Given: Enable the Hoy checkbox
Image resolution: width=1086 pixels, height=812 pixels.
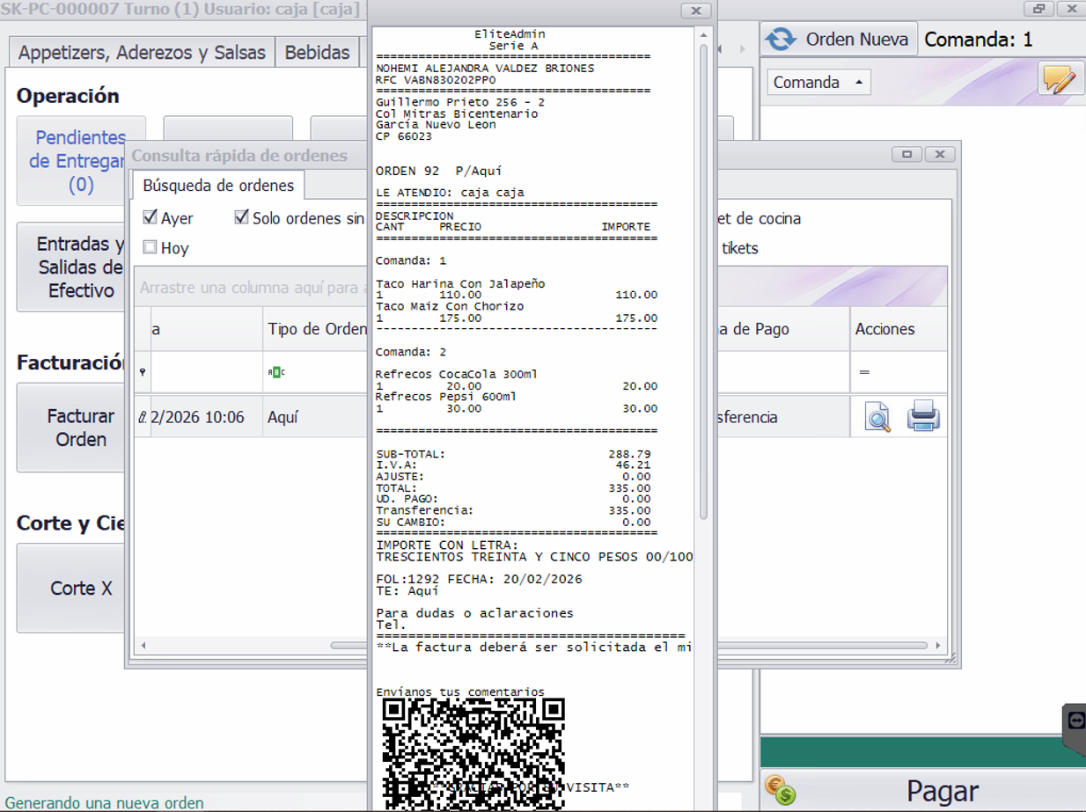Looking at the screenshot, I should point(150,247).
